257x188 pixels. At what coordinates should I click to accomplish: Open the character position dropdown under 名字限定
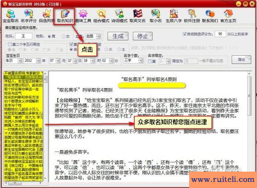(169, 61)
